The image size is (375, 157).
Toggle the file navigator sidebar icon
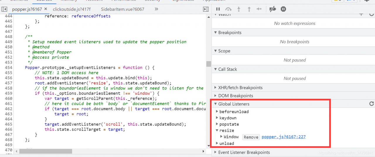4,9
